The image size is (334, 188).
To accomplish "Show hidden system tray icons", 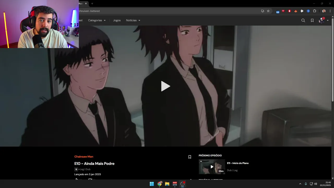I will [300, 184].
